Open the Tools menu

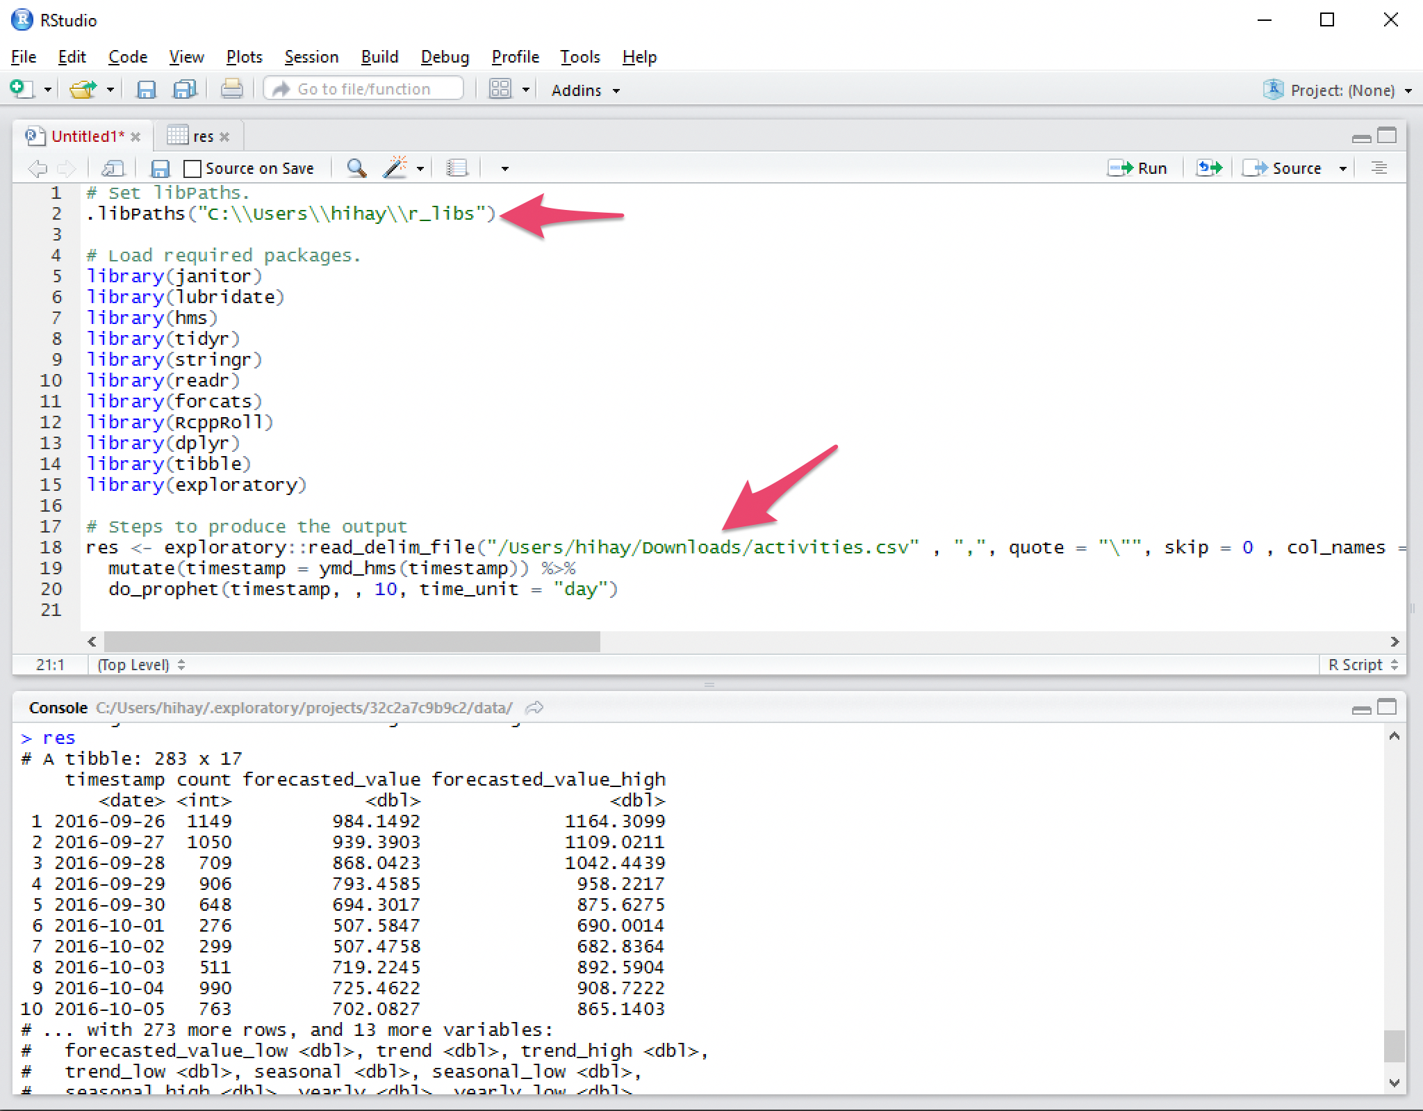pyautogui.click(x=580, y=57)
